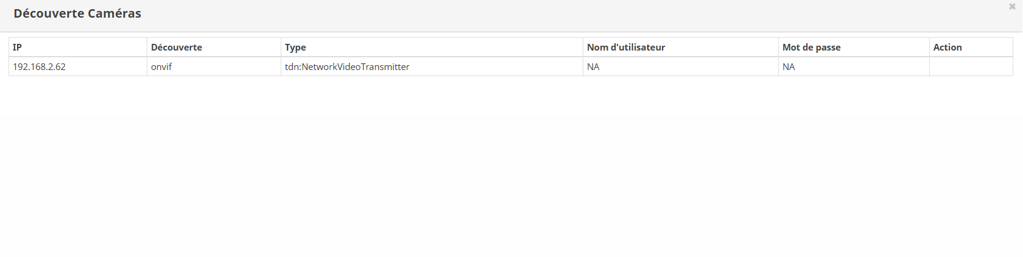
Task: Click the empty gray dialog header bar
Action: click(548, 15)
